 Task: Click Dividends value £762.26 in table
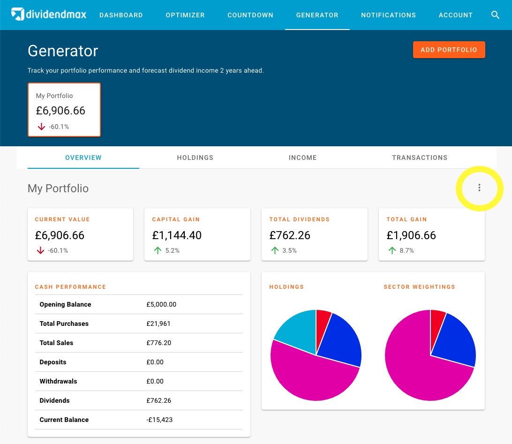pos(158,400)
